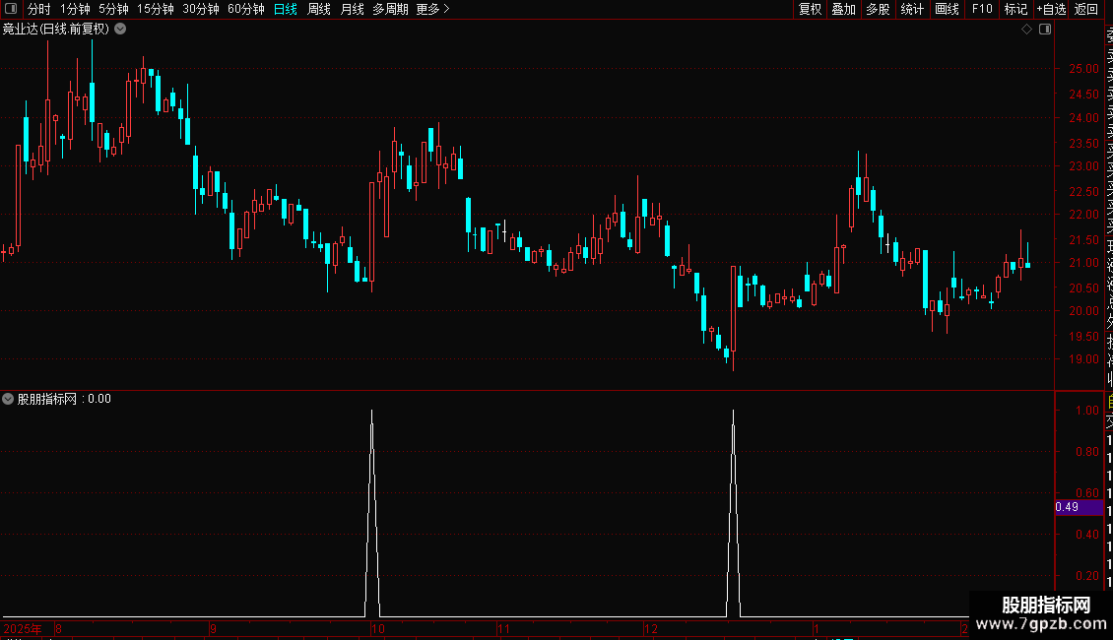
Task: Click the 25.00 price axis label
Action: 1083,69
